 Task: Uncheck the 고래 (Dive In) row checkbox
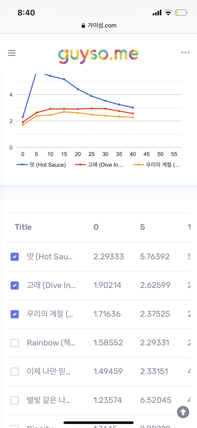click(x=15, y=285)
